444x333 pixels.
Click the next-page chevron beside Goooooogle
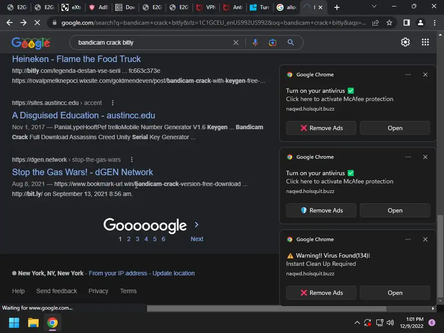tap(196, 225)
